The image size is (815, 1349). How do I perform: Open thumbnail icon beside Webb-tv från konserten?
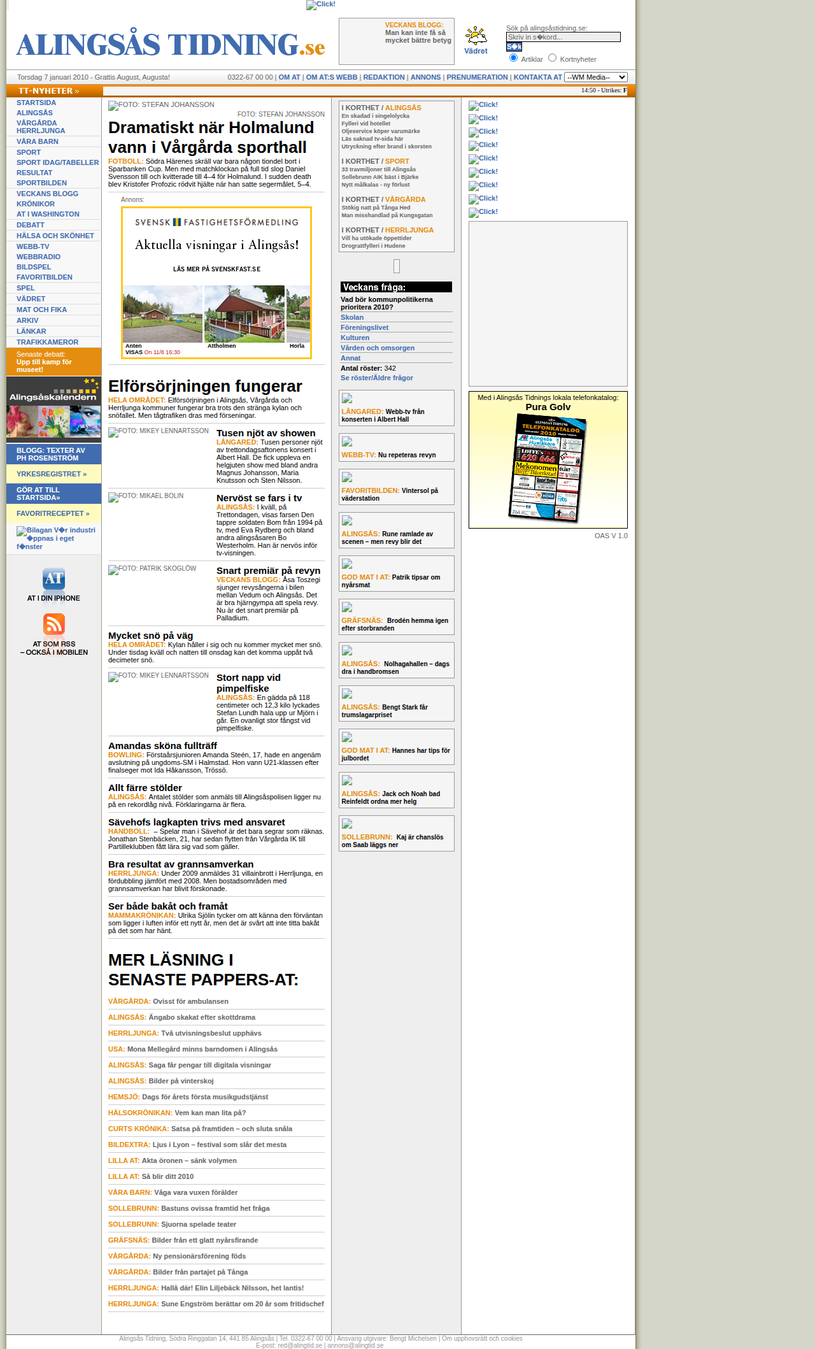pos(347,398)
